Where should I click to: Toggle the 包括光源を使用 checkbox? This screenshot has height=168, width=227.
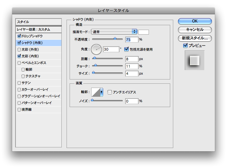126,49
